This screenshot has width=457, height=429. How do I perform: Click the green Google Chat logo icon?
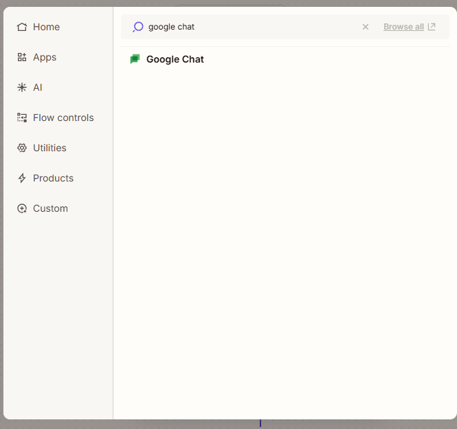click(x=135, y=59)
